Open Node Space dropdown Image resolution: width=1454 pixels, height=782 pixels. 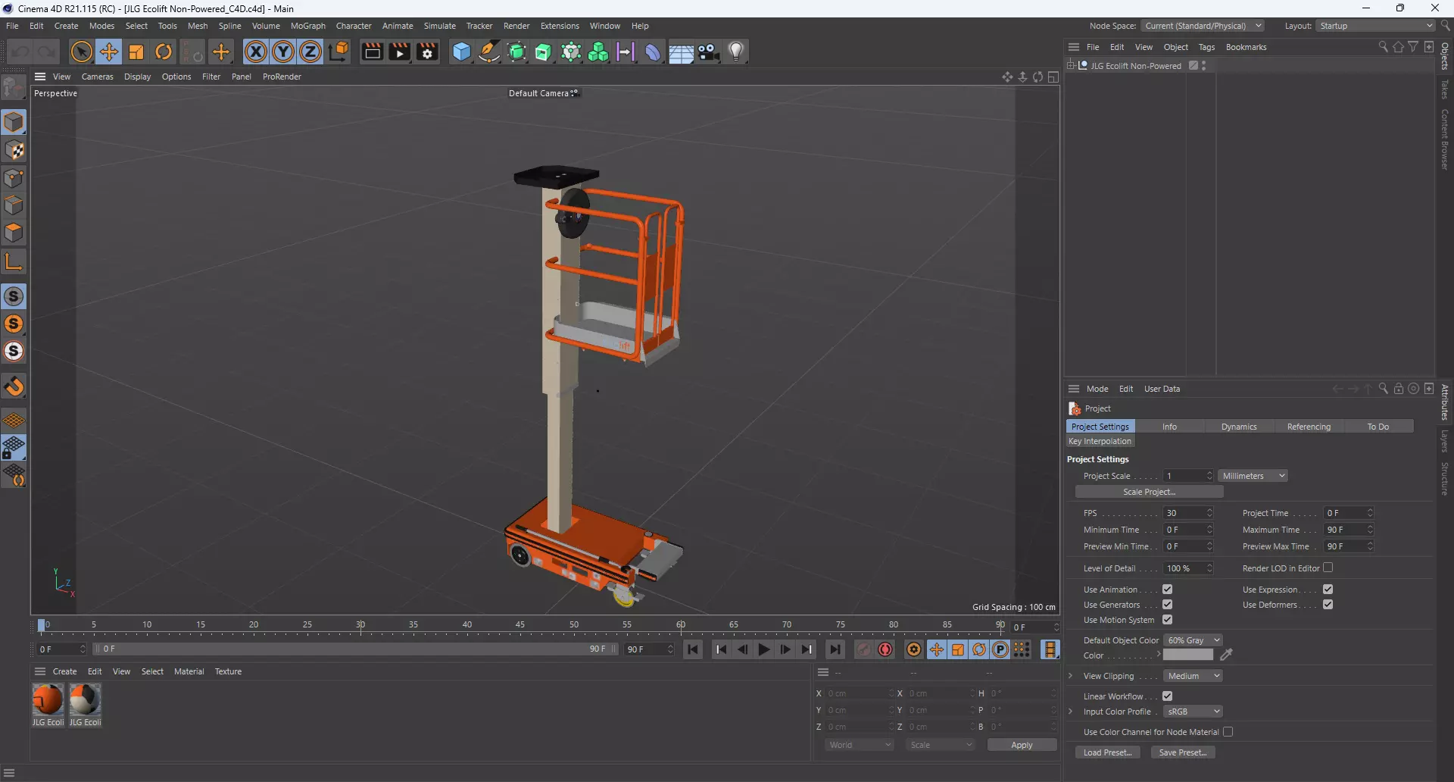coord(1203,26)
